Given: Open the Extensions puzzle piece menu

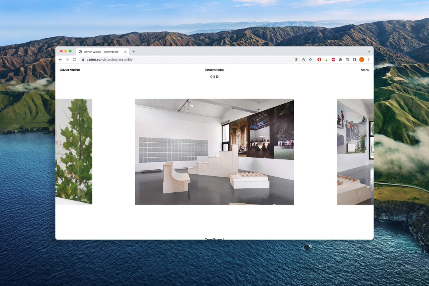Looking at the screenshot, I should point(340,60).
